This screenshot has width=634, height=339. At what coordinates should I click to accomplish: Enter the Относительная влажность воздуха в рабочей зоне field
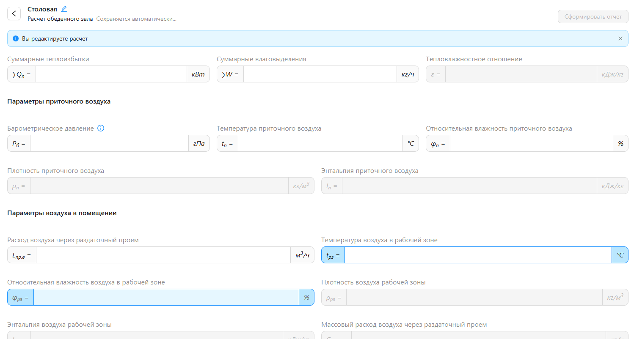[x=166, y=298]
